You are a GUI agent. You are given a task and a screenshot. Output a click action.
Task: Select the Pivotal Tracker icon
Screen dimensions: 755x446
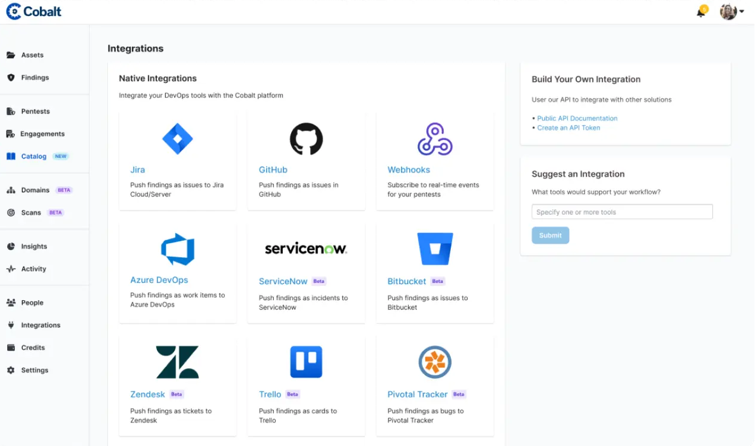tap(434, 362)
